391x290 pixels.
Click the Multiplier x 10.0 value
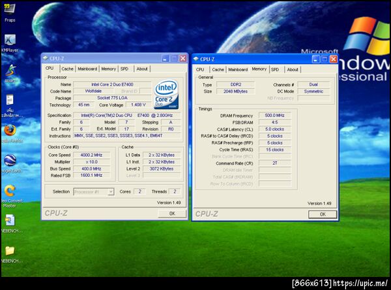91,162
